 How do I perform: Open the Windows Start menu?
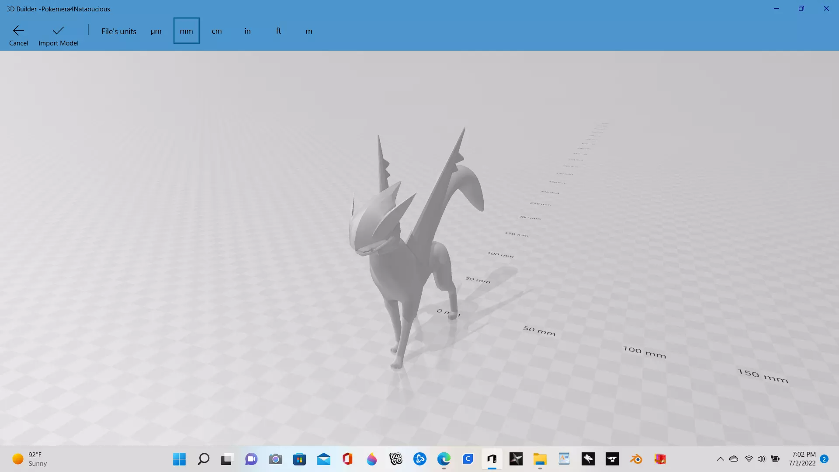pos(179,459)
